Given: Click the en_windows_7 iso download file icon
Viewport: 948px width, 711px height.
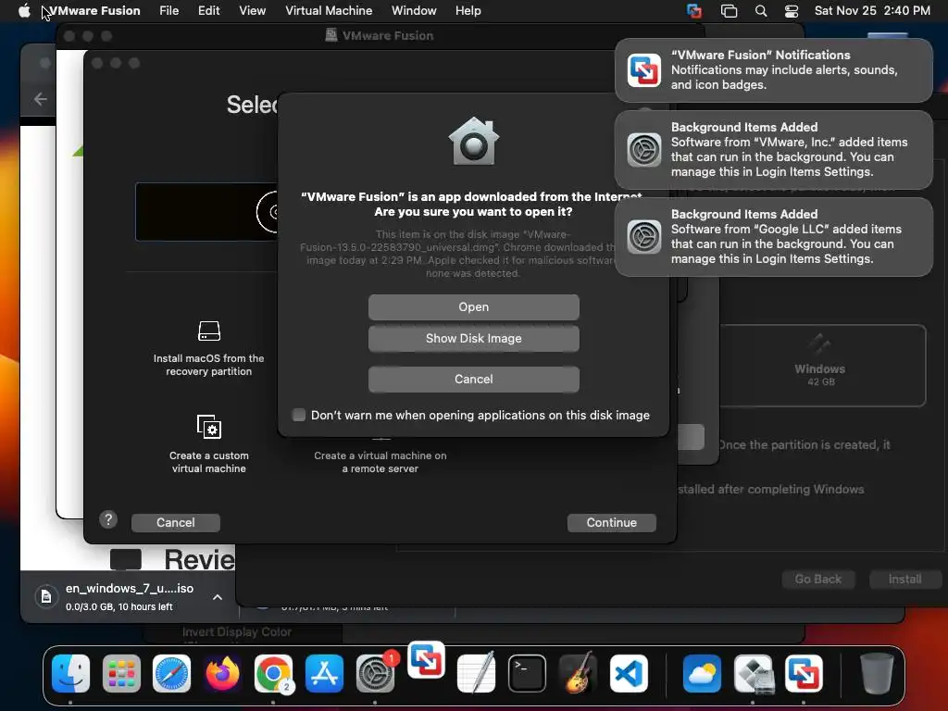Looking at the screenshot, I should point(46,597).
